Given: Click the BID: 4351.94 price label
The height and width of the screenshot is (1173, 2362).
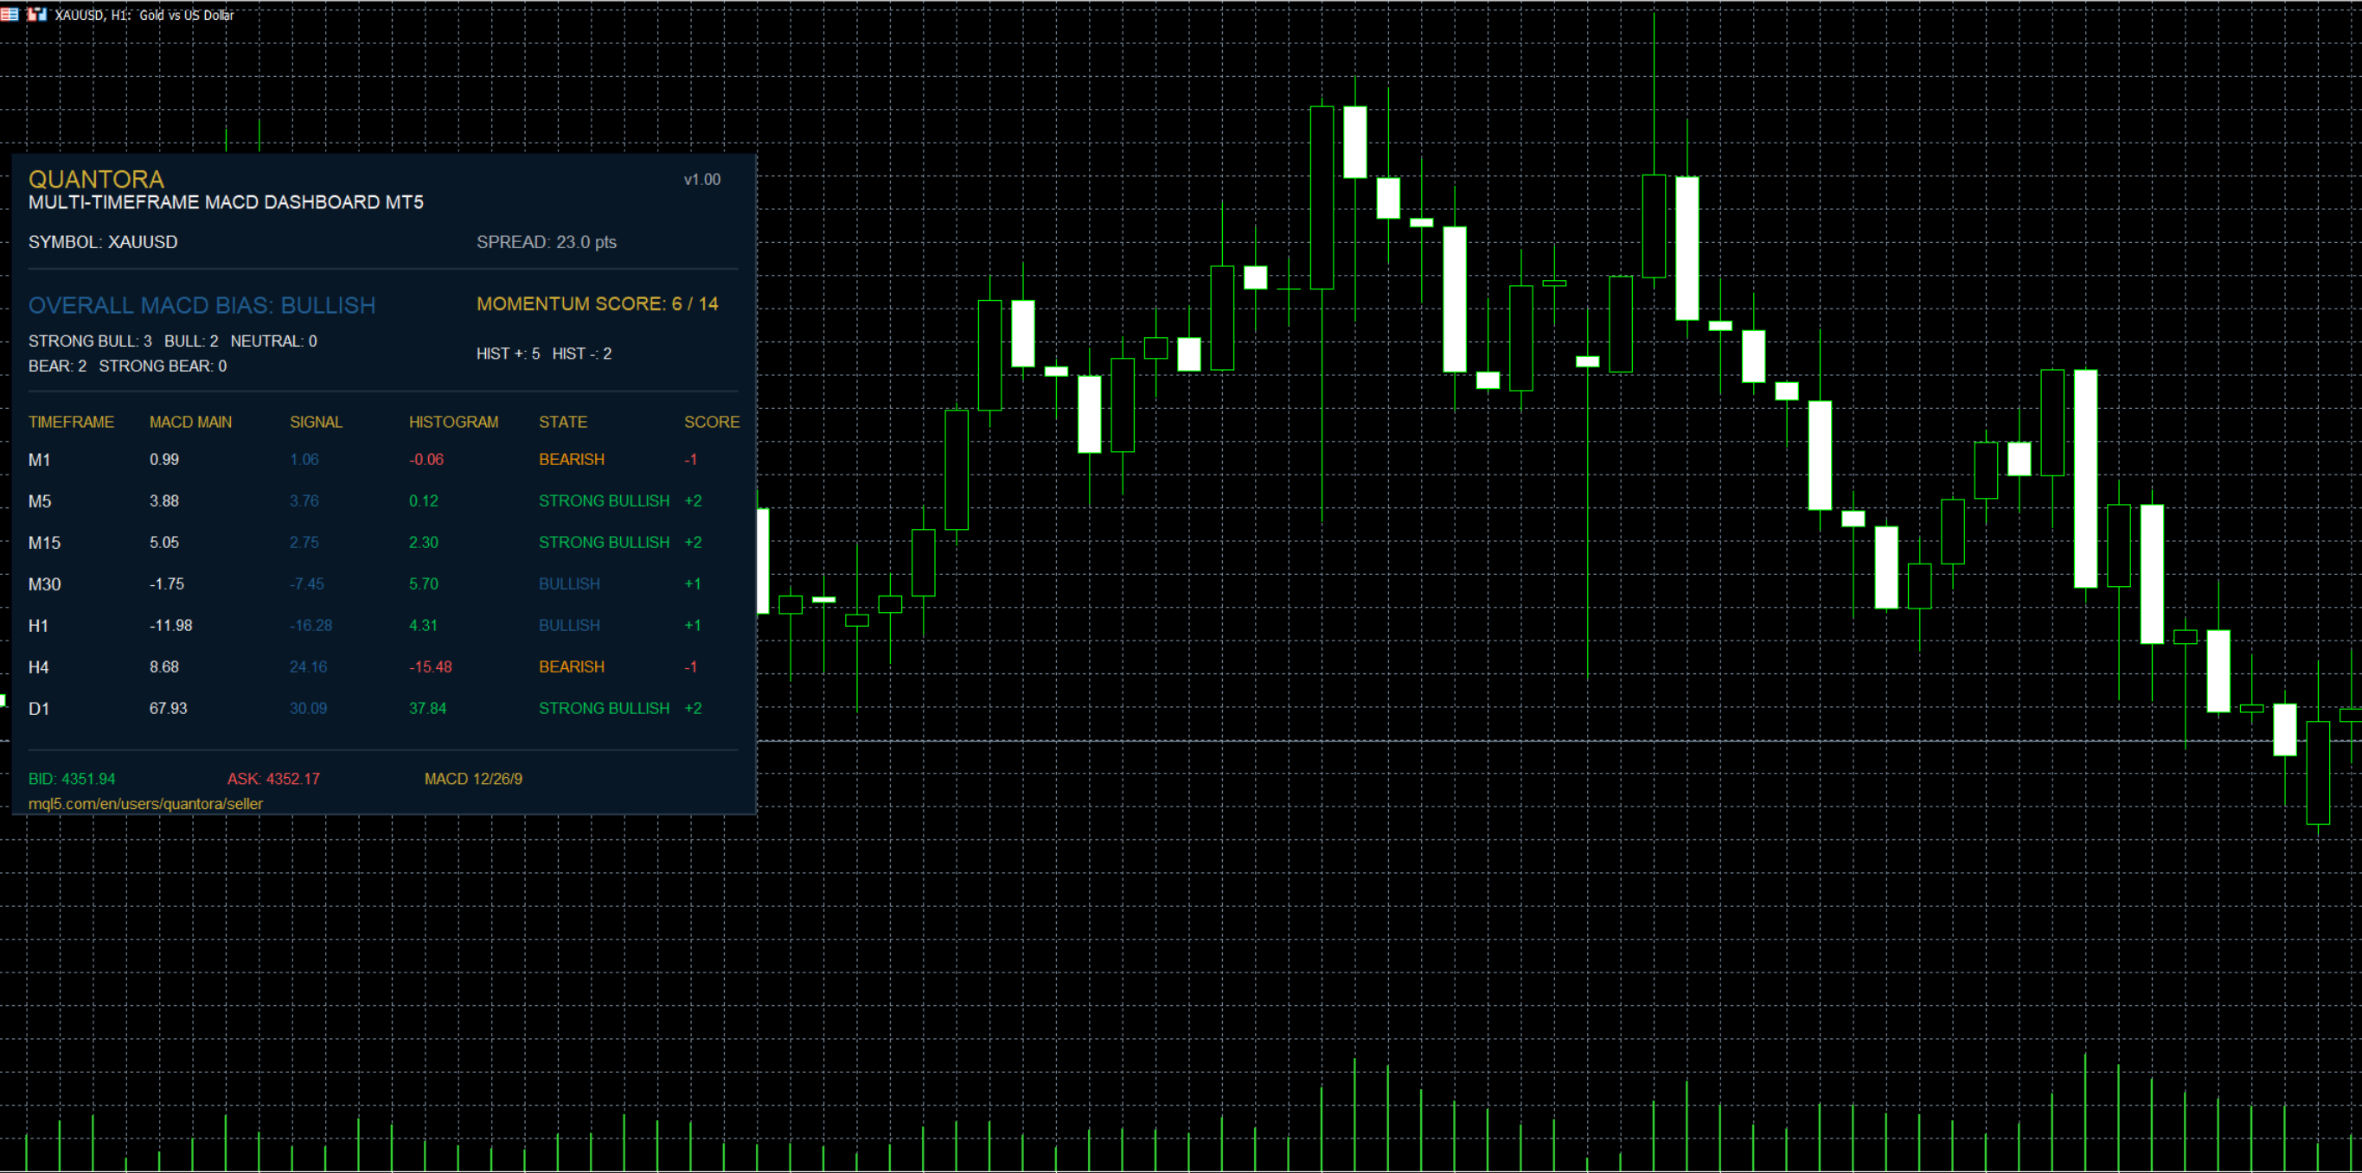Looking at the screenshot, I should (x=72, y=779).
